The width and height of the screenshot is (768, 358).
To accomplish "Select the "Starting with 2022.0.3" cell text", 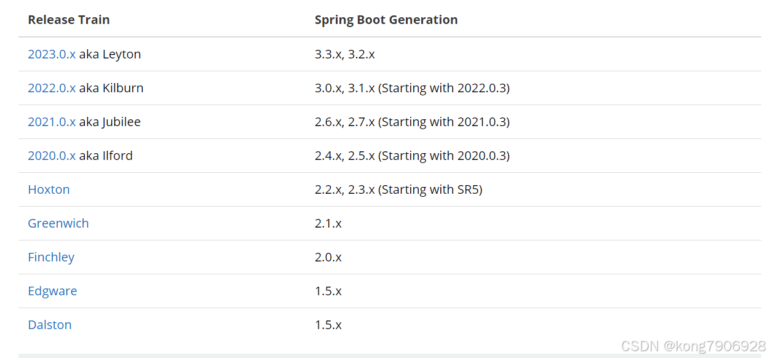I will 444,88.
